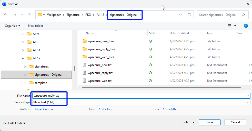Click the search magnifier icon
Screen dimensions: 252x131
coord(243,15)
